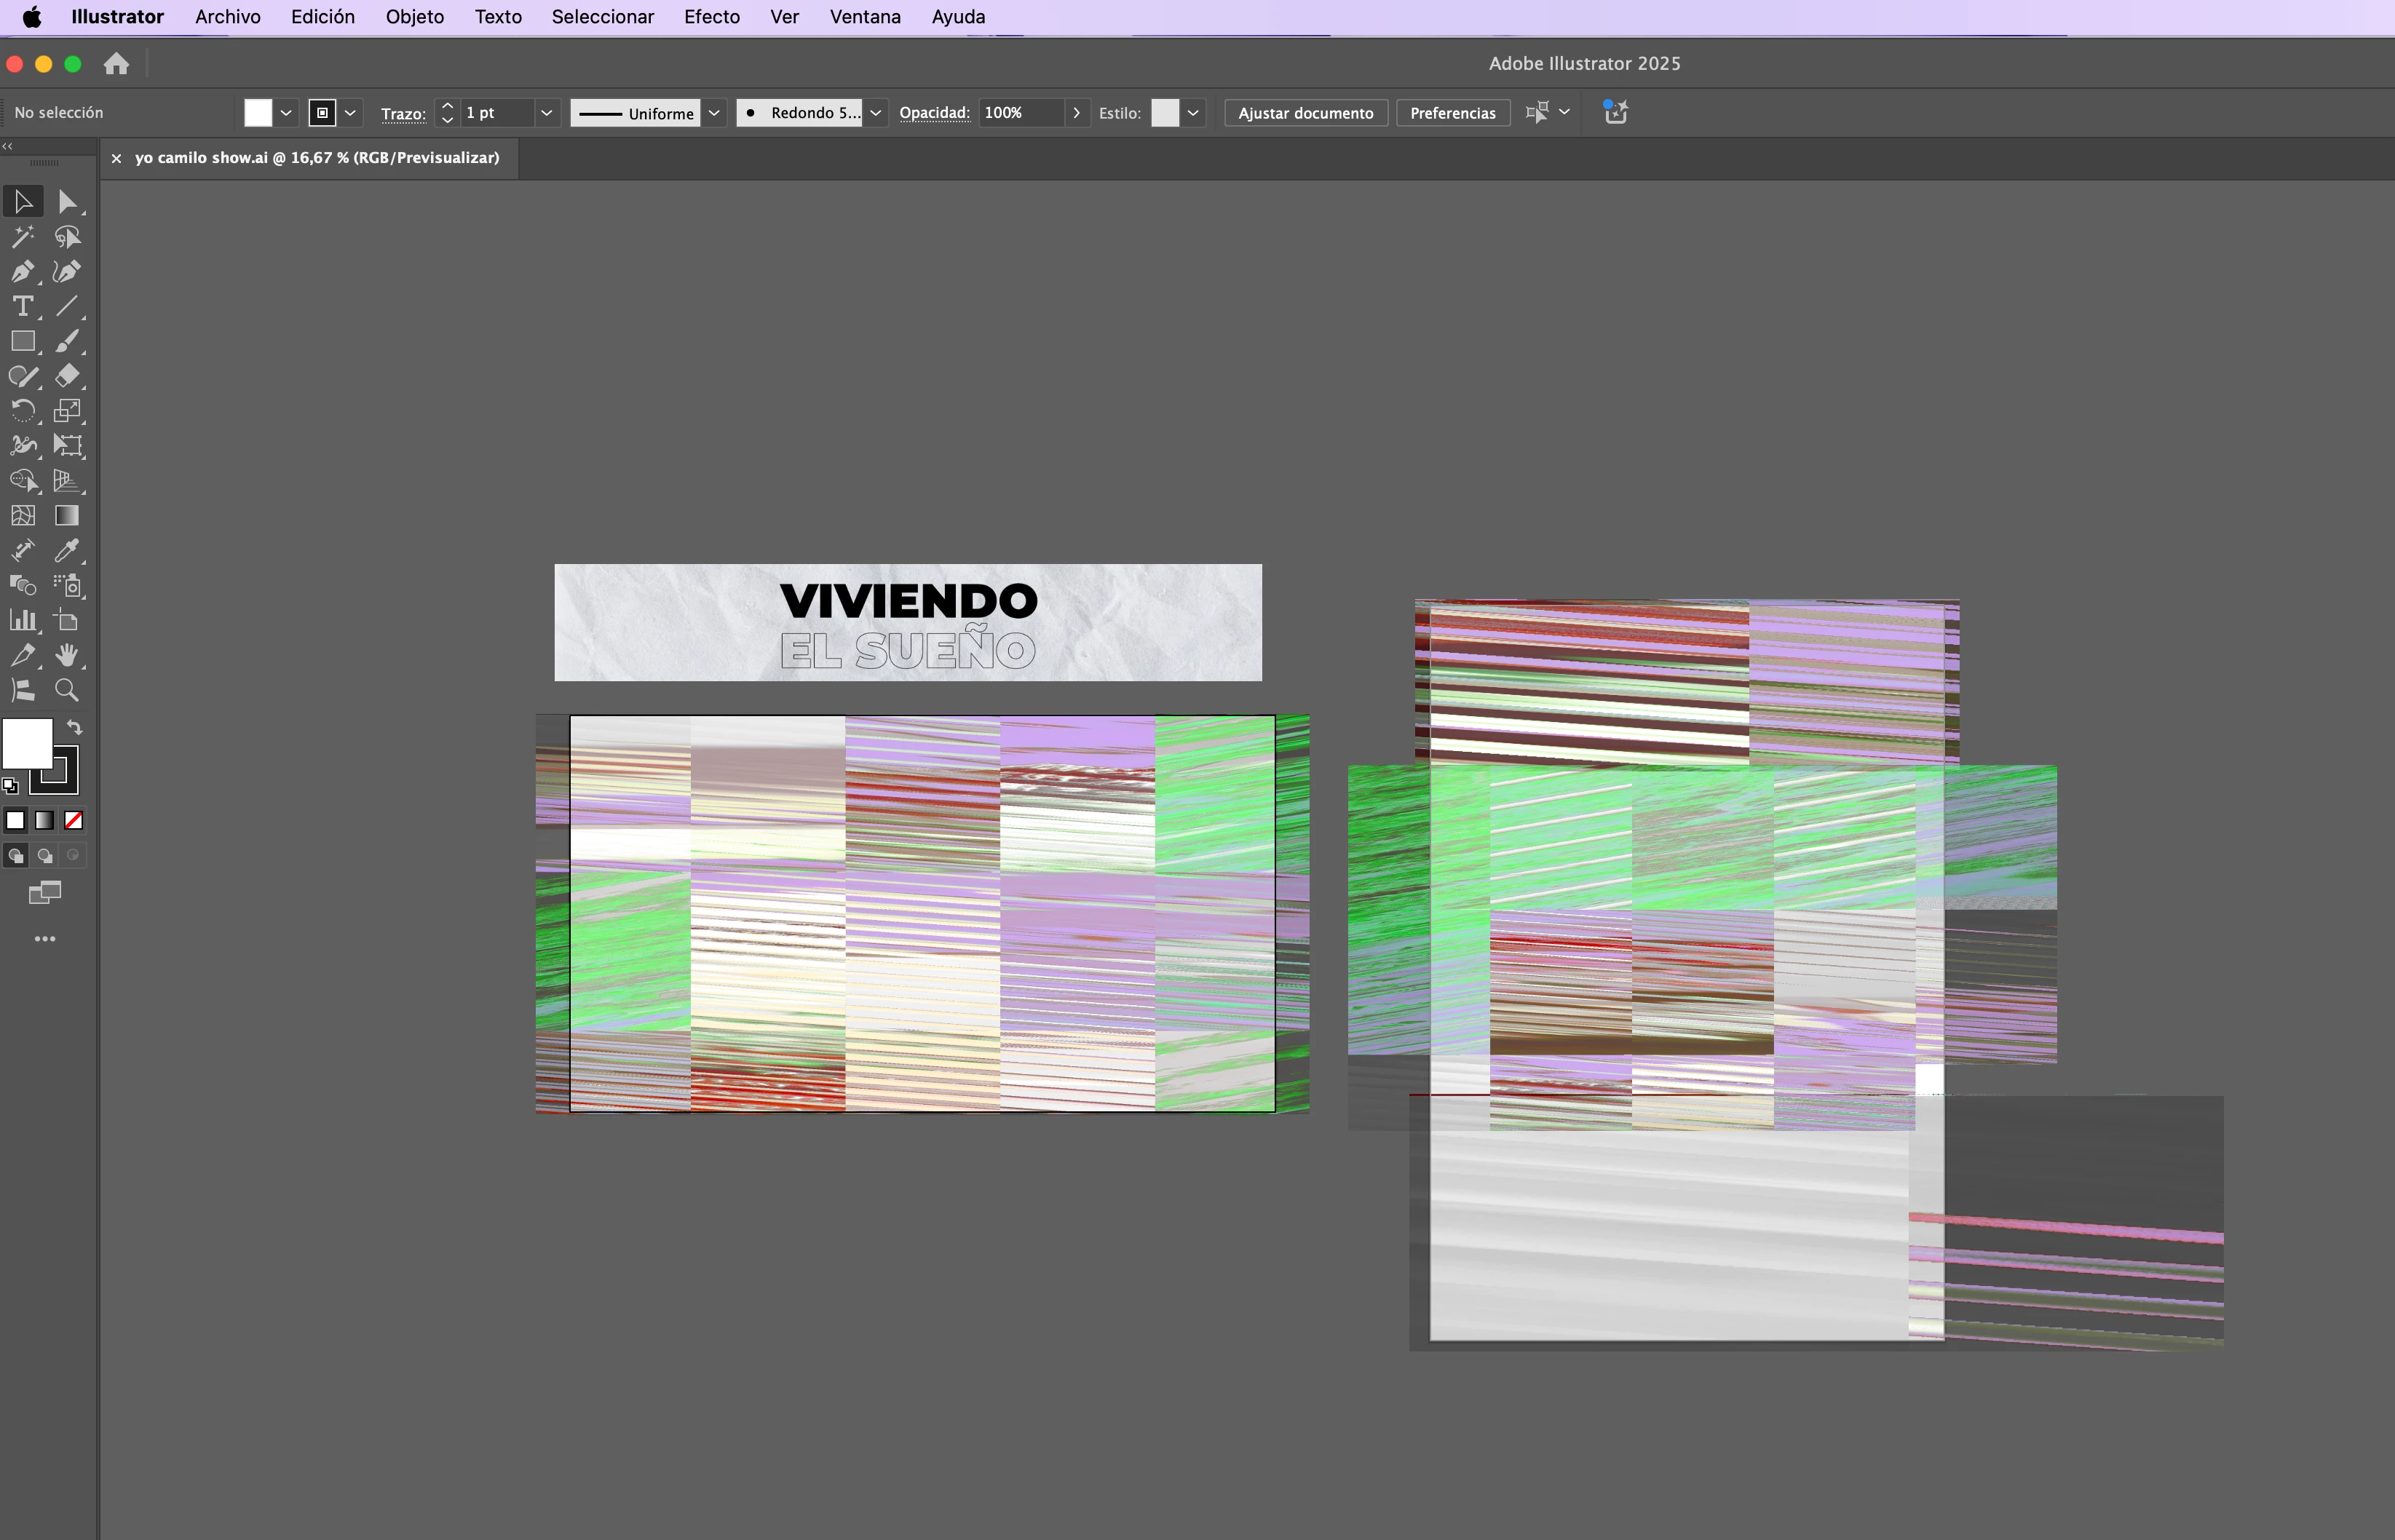Open the Uniforme stroke profile dropdown
This screenshot has width=2395, height=1540.
coord(714,113)
